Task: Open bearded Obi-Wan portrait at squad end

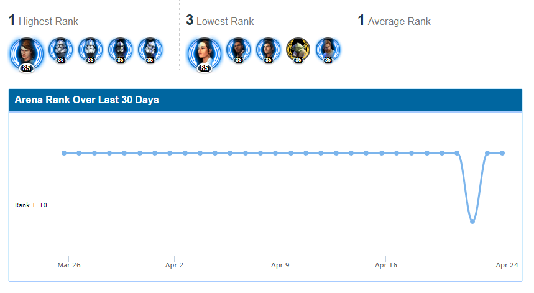Action: [328, 50]
